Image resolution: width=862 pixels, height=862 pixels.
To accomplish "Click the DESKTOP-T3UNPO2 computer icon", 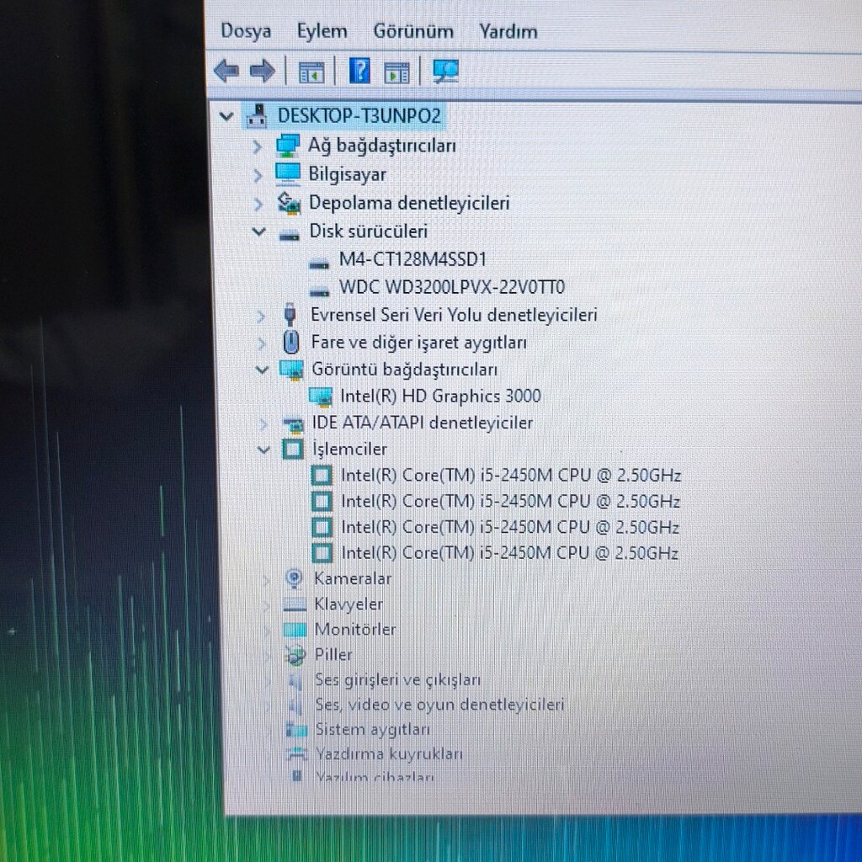I will tap(257, 116).
